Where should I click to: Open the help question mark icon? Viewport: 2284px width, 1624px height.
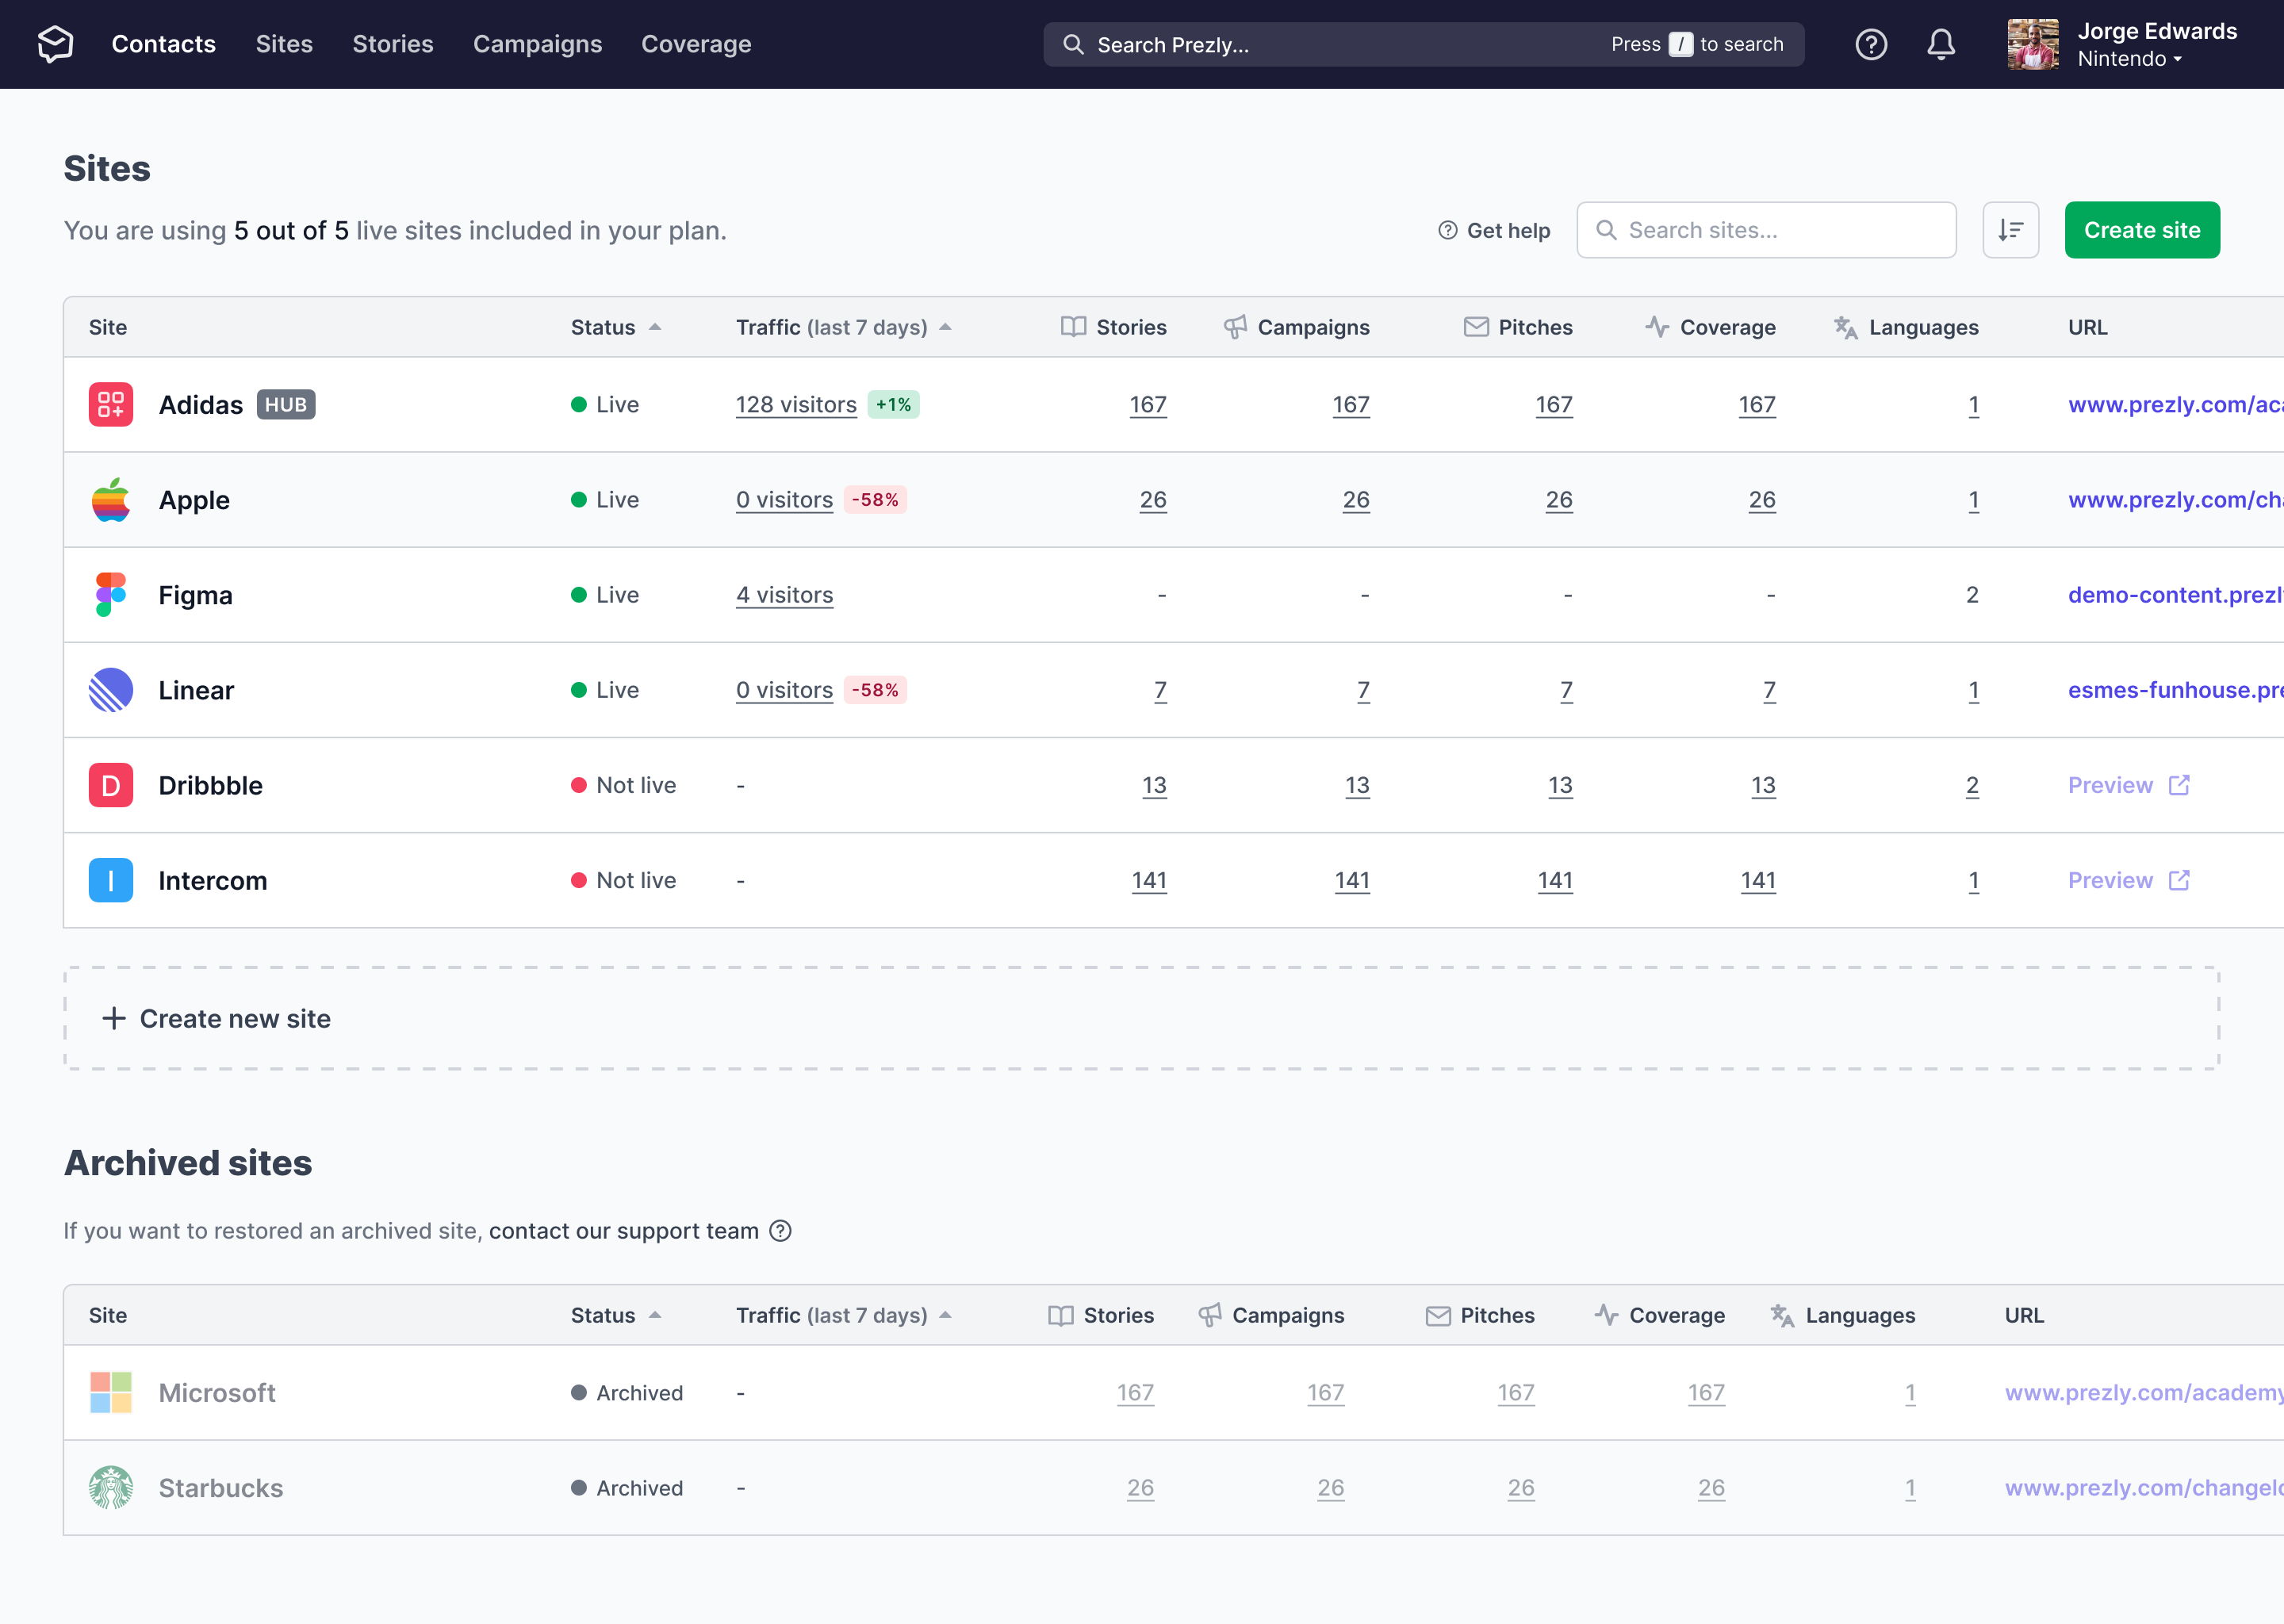coord(1871,44)
